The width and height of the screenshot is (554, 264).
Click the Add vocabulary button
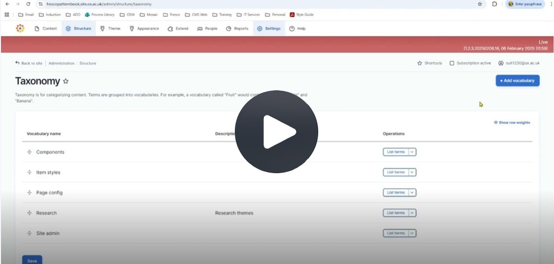point(517,80)
